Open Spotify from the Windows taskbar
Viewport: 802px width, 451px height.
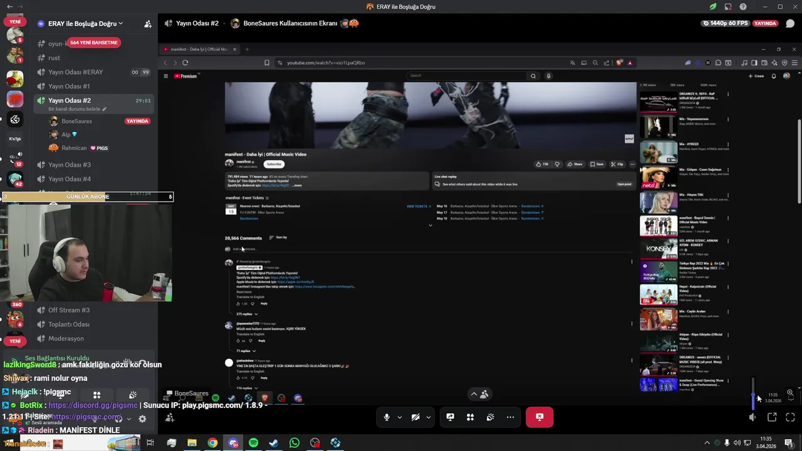pos(253,443)
